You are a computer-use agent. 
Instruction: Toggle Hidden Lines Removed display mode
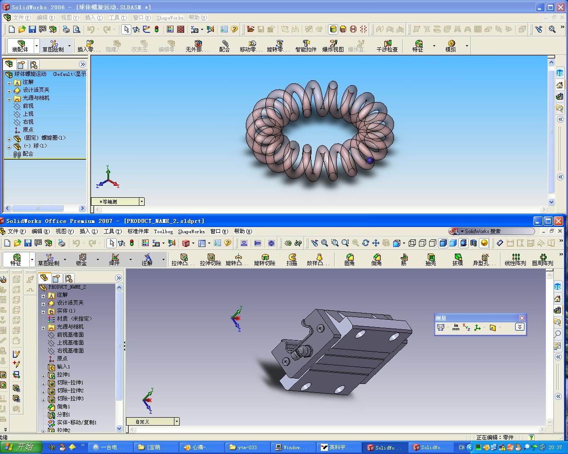pyautogui.click(x=433, y=243)
